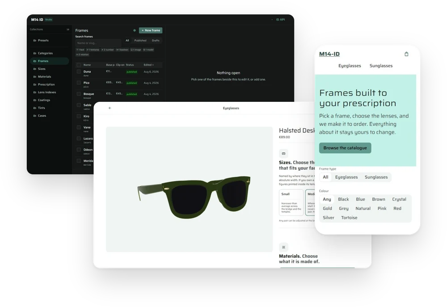The image size is (447, 307).
Task: Show all frames with the All filter tab
Action: (x=127, y=41)
